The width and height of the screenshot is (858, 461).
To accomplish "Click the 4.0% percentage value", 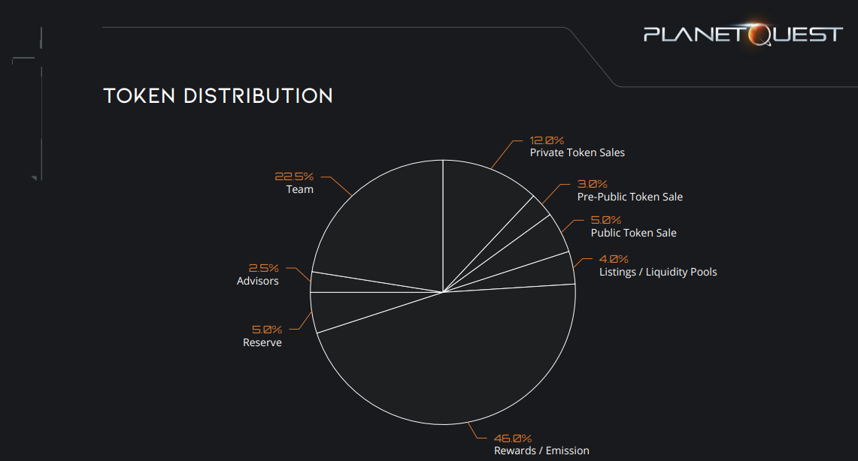I will tap(614, 259).
